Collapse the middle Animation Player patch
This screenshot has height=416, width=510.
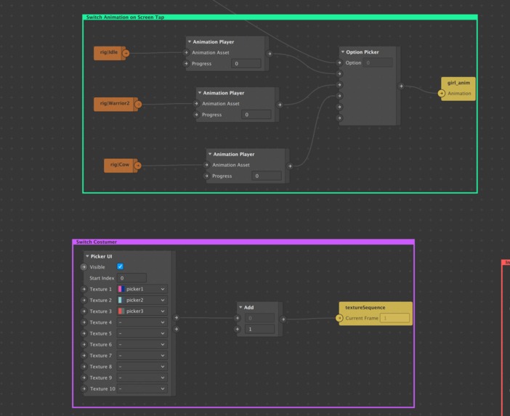[x=200, y=93]
